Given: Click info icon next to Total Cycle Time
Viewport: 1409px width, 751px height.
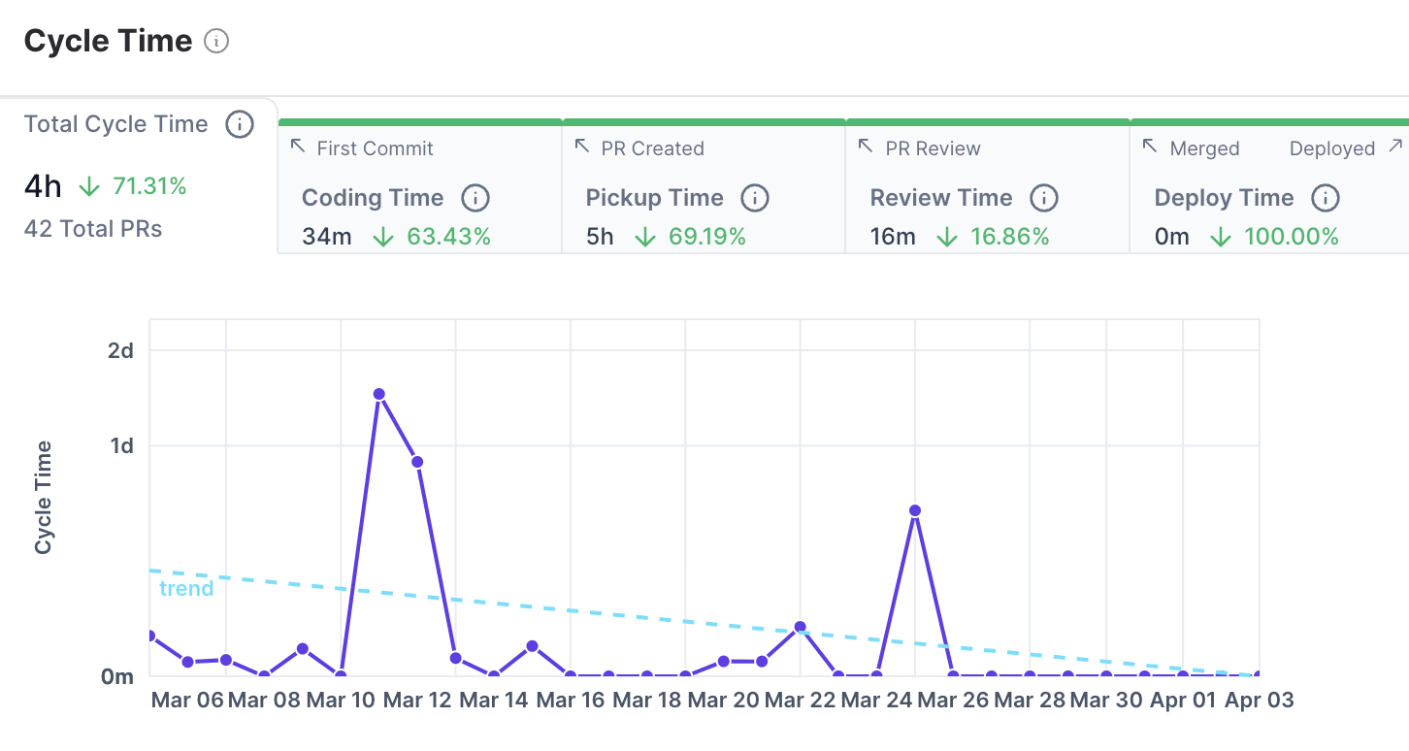Looking at the screenshot, I should (x=240, y=124).
